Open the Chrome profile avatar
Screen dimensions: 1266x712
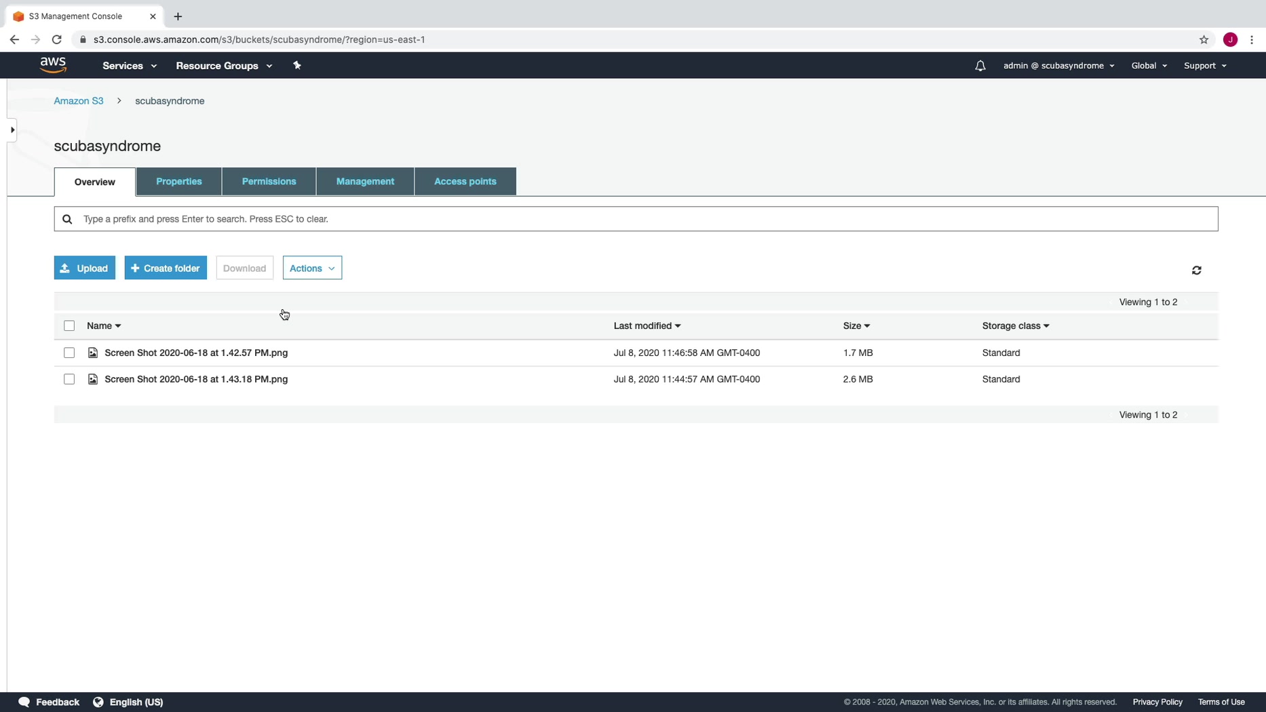coord(1230,39)
